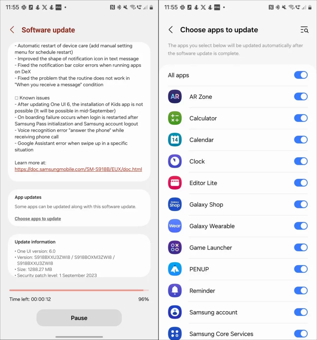Toggle the All apps switch
The height and width of the screenshot is (340, 317).
point(301,75)
